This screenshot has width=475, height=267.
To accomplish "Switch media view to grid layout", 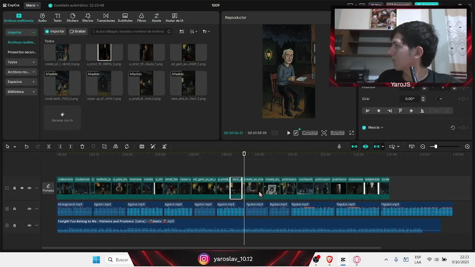I will (x=182, y=32).
